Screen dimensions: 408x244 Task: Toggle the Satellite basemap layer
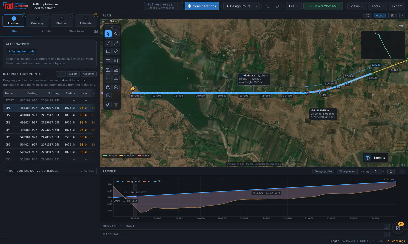375,158
